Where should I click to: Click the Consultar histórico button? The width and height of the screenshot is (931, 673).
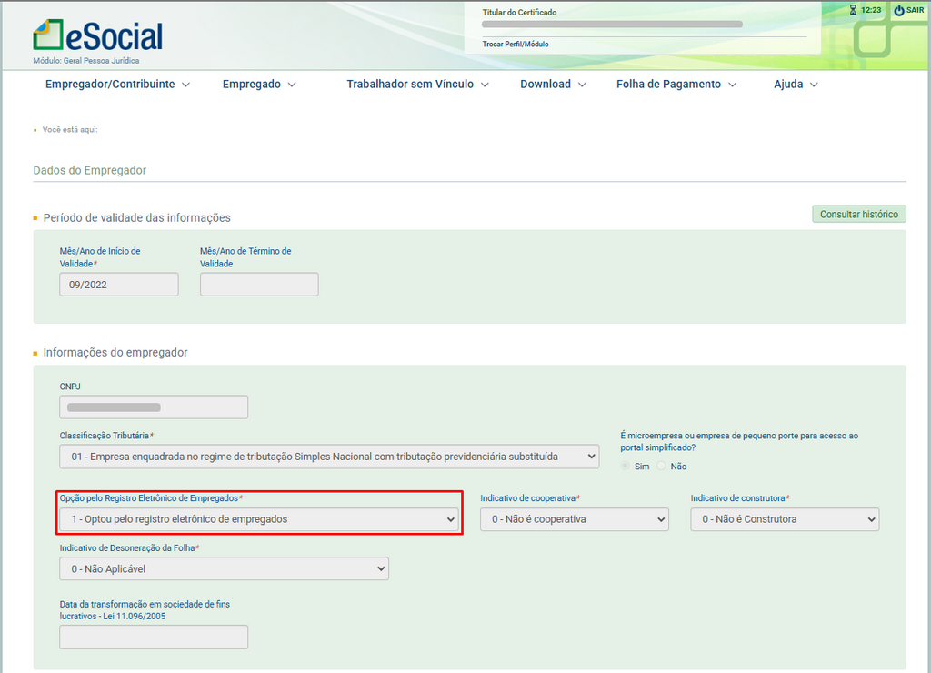[858, 215]
